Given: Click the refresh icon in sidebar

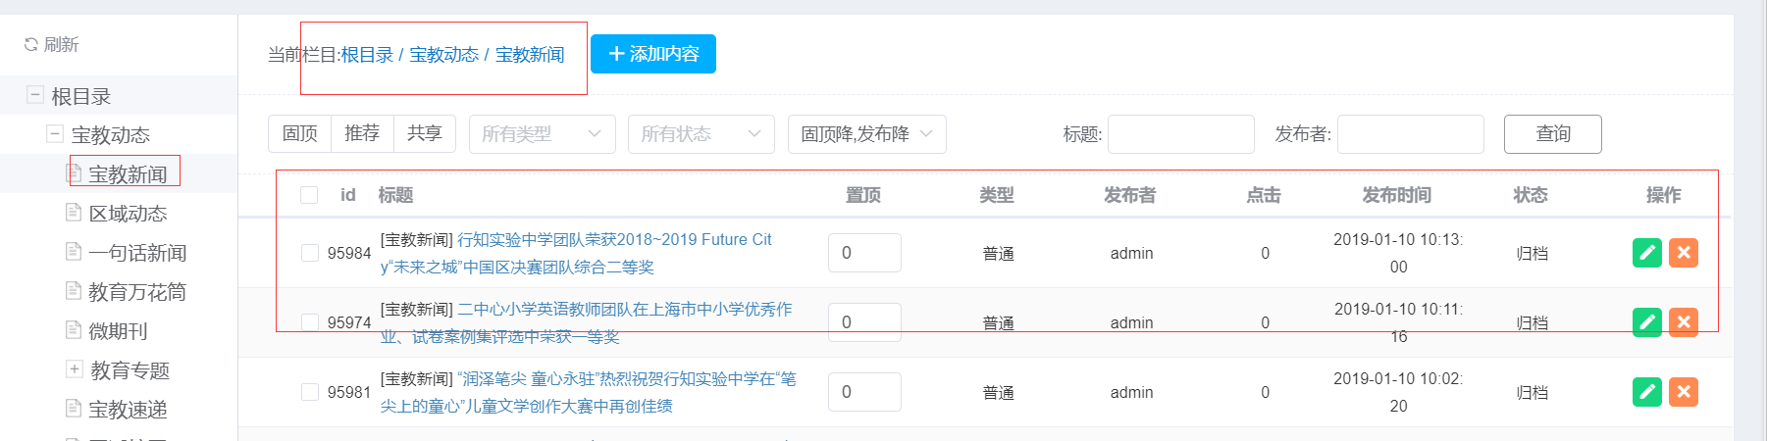Looking at the screenshot, I should coord(31,44).
